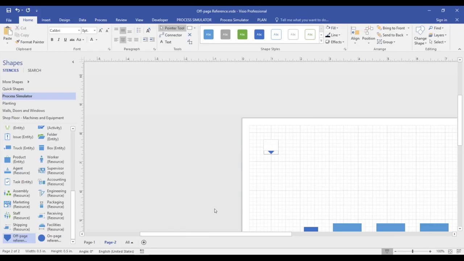The height and width of the screenshot is (261, 464).
Task: Click the Align button
Action: pos(355,35)
